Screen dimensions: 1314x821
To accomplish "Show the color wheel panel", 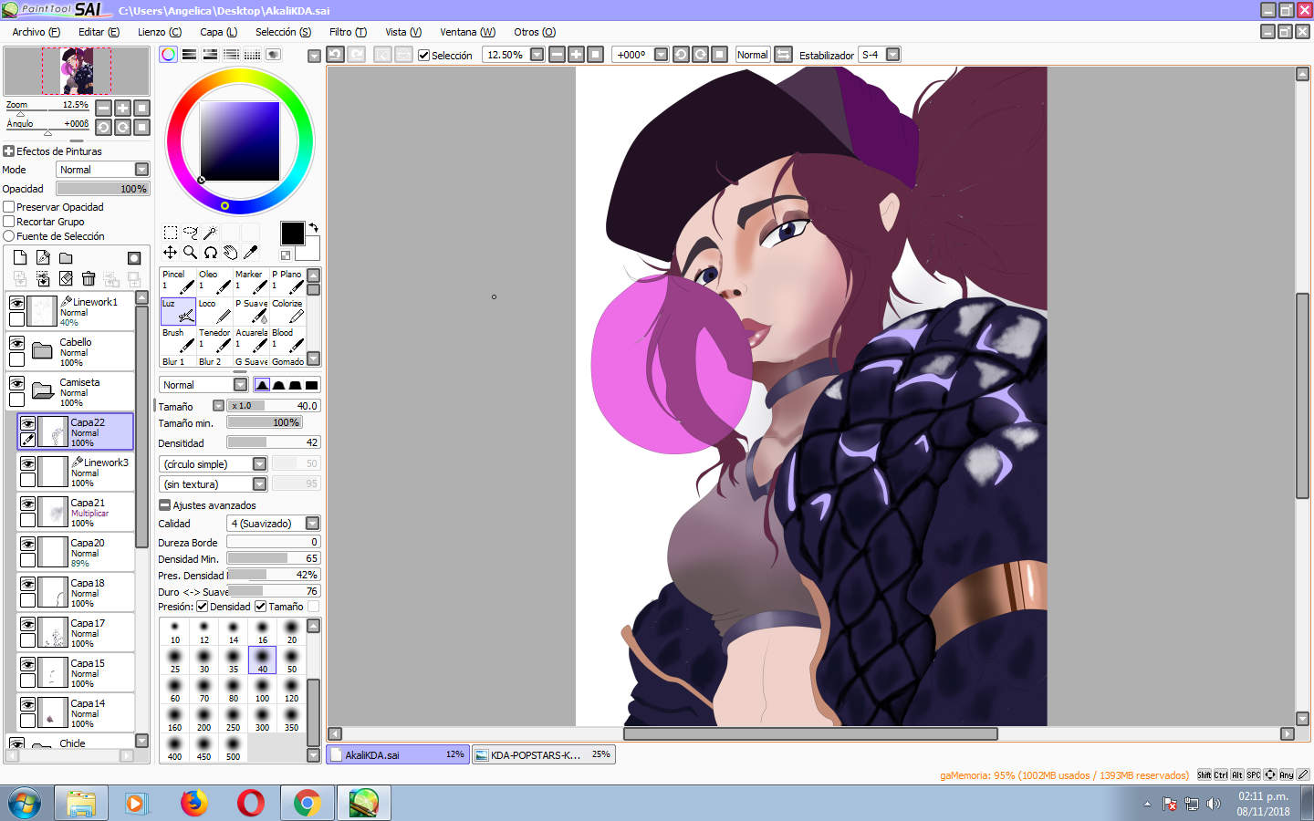I will click(169, 55).
